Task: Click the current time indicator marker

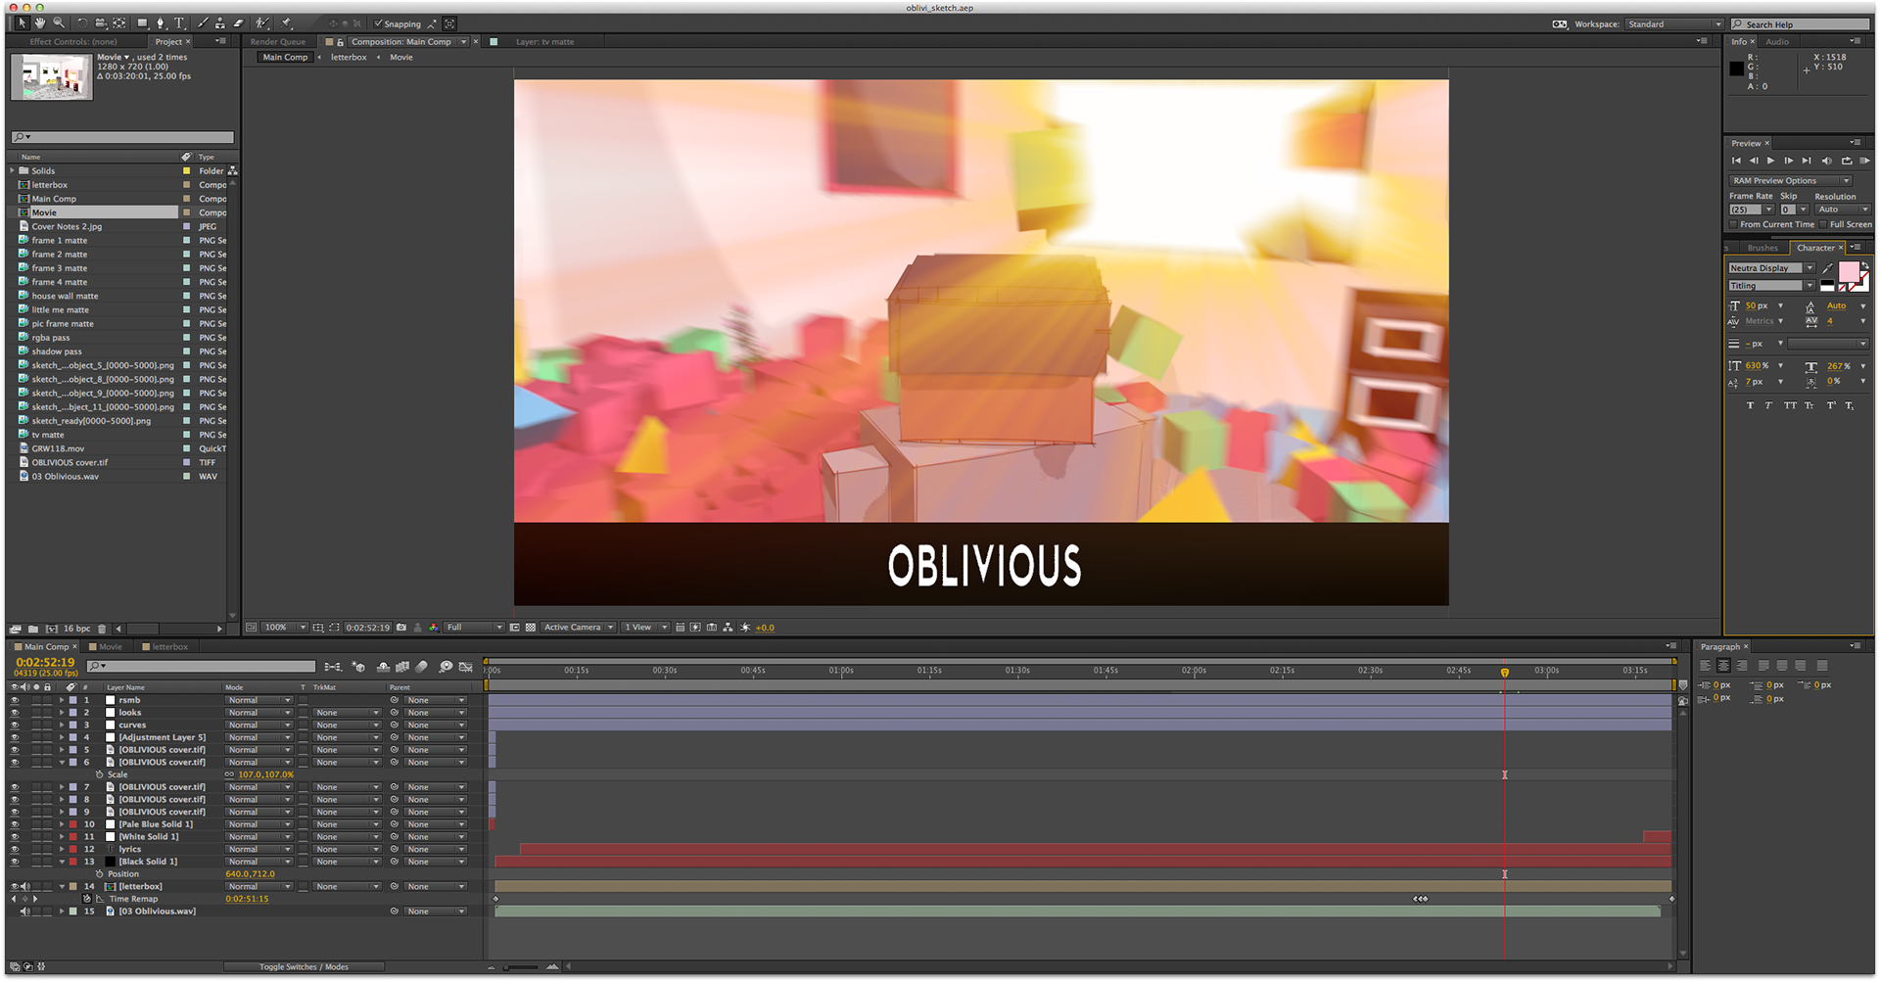Action: [1505, 673]
